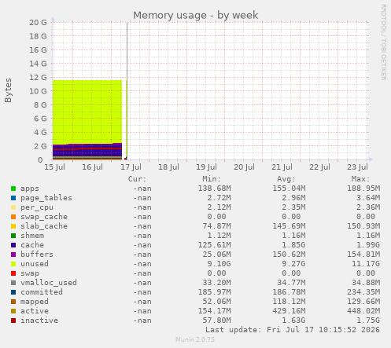The width and height of the screenshot is (391, 348).
Task: Click the '20 G' y-axis label
Action: (38, 23)
